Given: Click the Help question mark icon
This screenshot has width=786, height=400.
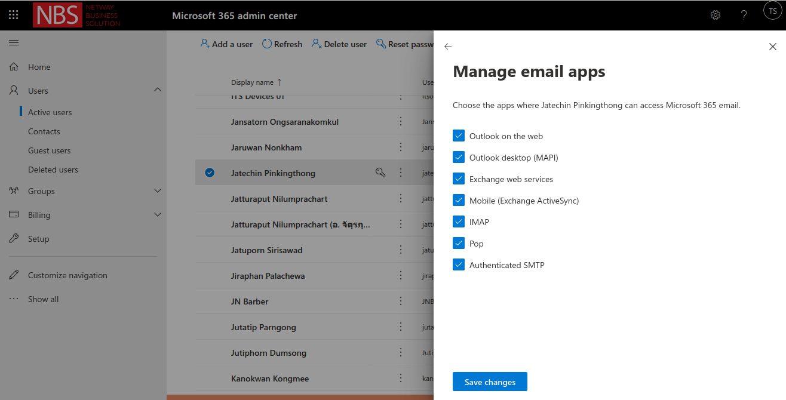Looking at the screenshot, I should click(744, 15).
